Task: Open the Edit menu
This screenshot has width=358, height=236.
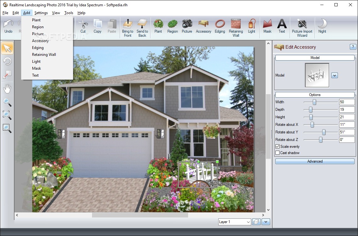Action: point(15,13)
